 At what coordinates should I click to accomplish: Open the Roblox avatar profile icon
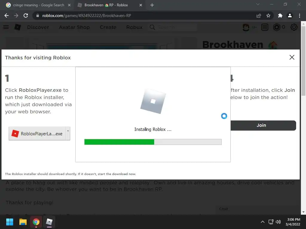coord(246,27)
